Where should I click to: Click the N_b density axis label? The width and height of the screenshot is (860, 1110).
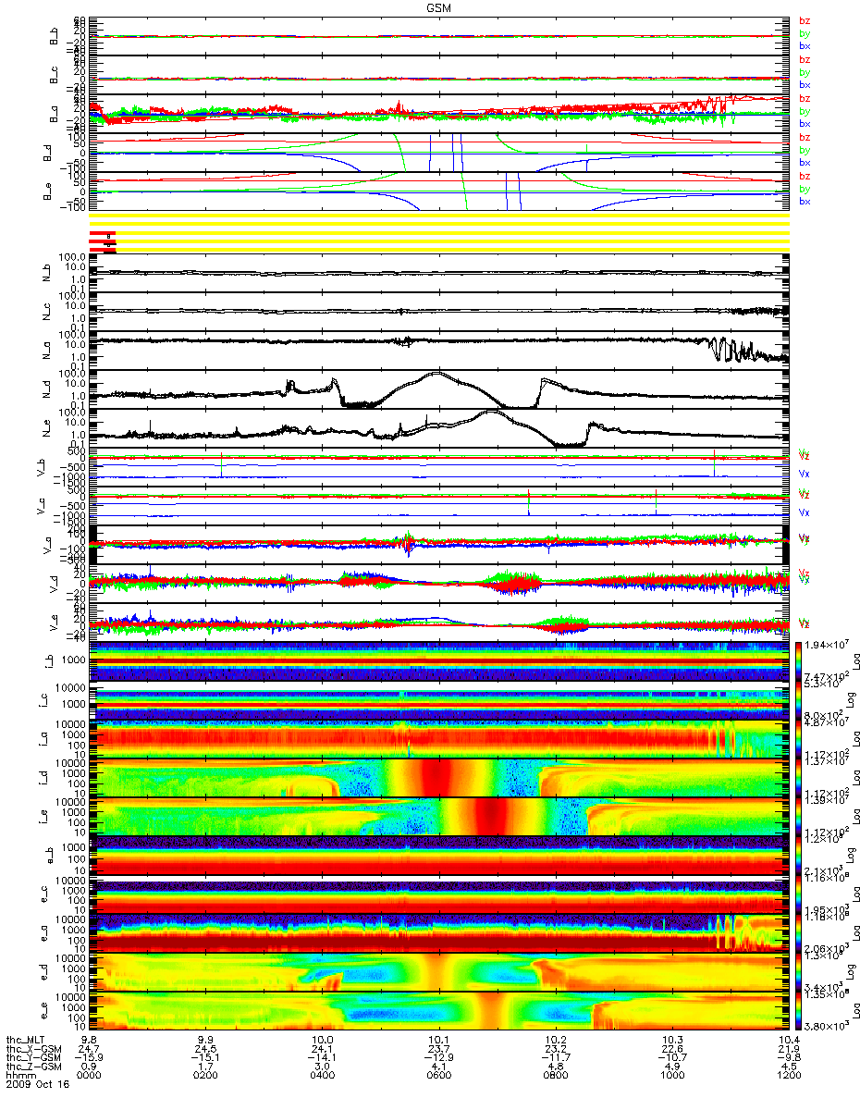point(46,273)
